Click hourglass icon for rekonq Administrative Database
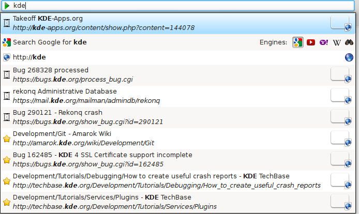Image resolution: width=359 pixels, height=214 pixels. [x=7, y=96]
